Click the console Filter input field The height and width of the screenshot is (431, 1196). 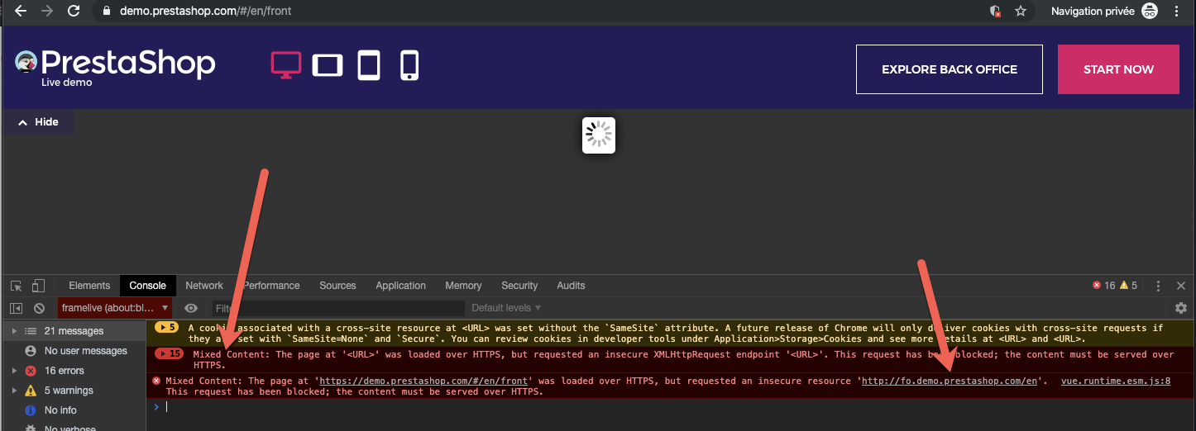click(338, 308)
